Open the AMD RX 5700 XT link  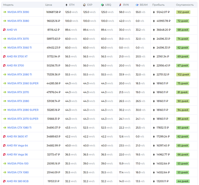point(17,57)
